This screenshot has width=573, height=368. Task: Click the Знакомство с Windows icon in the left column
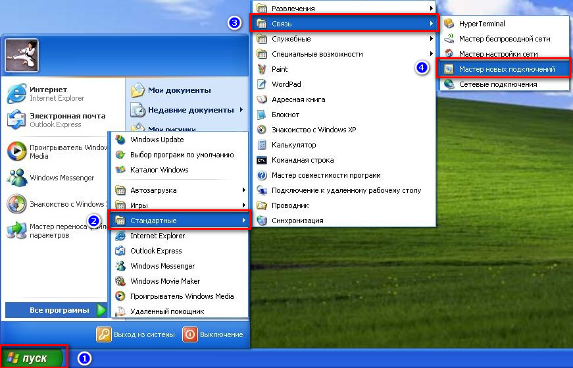click(x=16, y=204)
